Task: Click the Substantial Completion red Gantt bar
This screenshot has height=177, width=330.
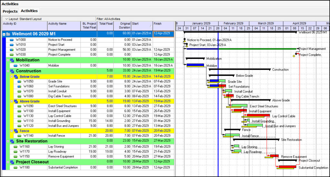Action: point(287,167)
